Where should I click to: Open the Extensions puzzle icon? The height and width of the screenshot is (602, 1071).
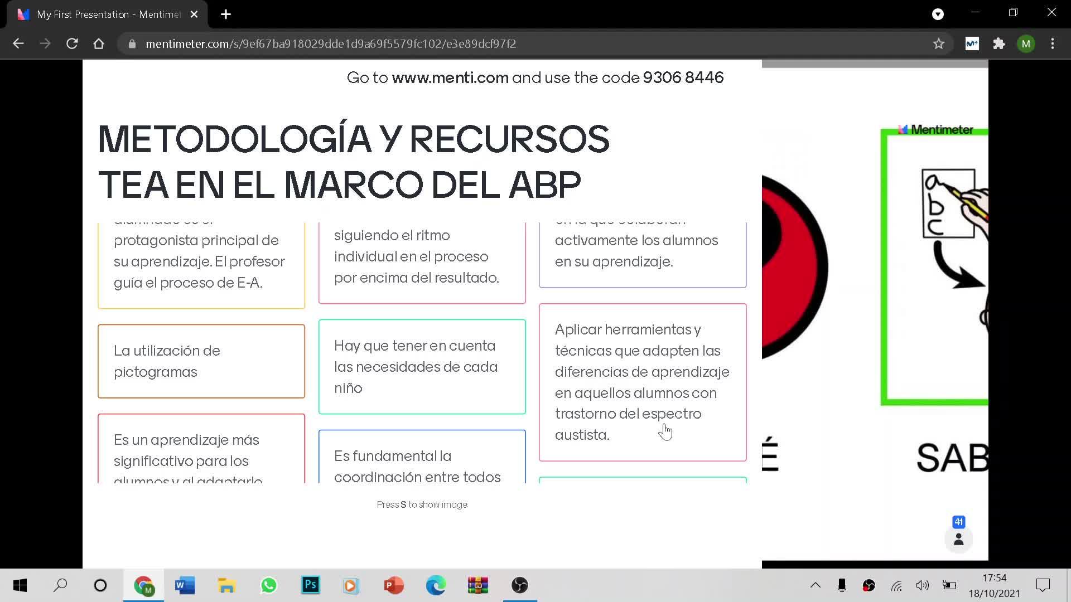[999, 43]
